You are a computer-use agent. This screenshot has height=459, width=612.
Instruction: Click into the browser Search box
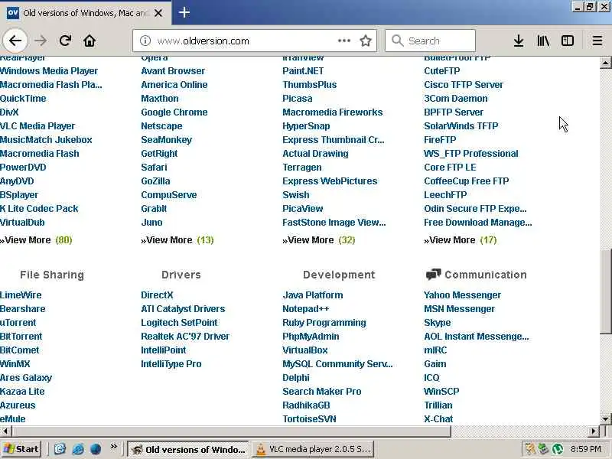tap(430, 41)
